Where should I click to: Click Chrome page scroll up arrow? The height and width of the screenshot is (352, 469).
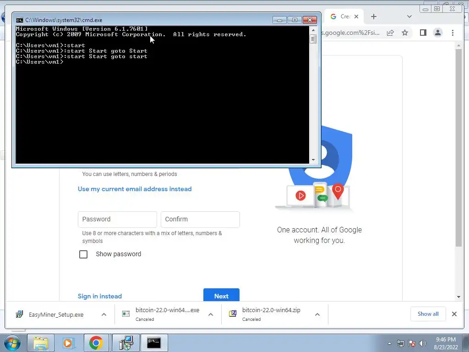point(458,45)
